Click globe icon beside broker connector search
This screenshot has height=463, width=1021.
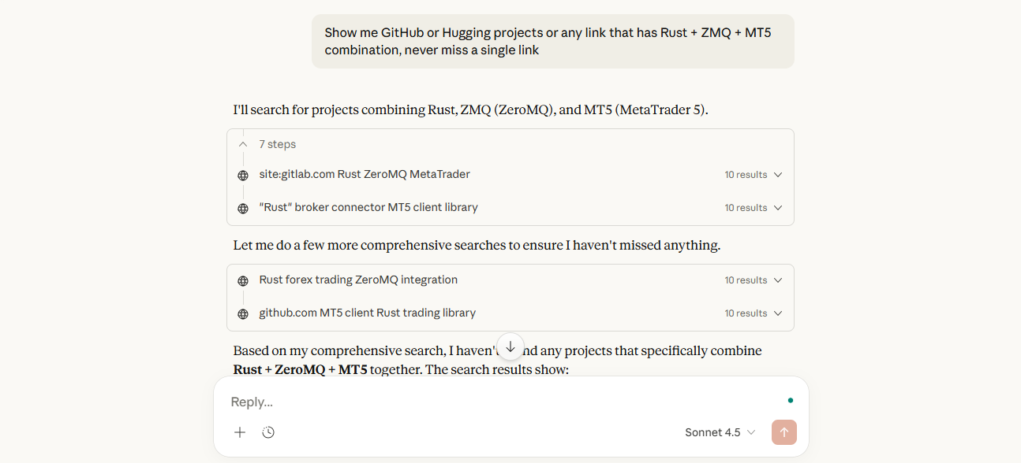pos(243,208)
